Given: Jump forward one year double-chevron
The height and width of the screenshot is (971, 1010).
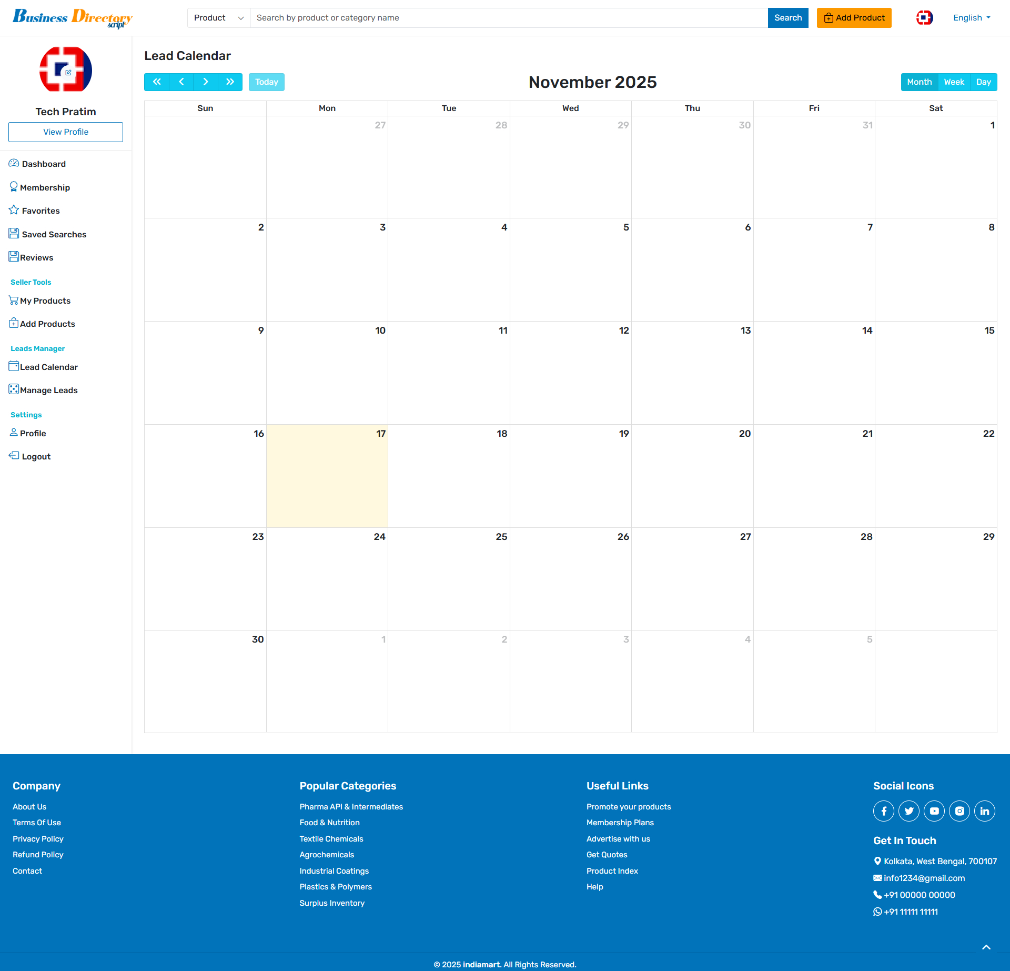Looking at the screenshot, I should click(x=230, y=82).
